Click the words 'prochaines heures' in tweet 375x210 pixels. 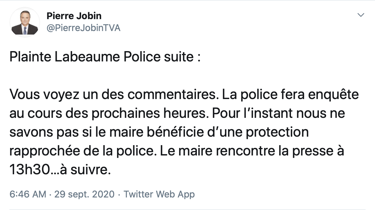coord(149,113)
